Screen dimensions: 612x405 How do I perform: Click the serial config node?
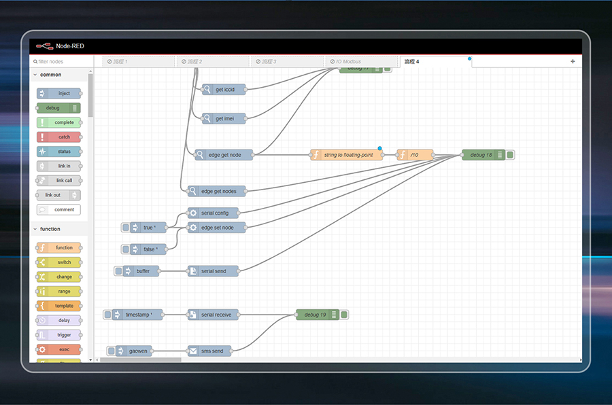(214, 213)
